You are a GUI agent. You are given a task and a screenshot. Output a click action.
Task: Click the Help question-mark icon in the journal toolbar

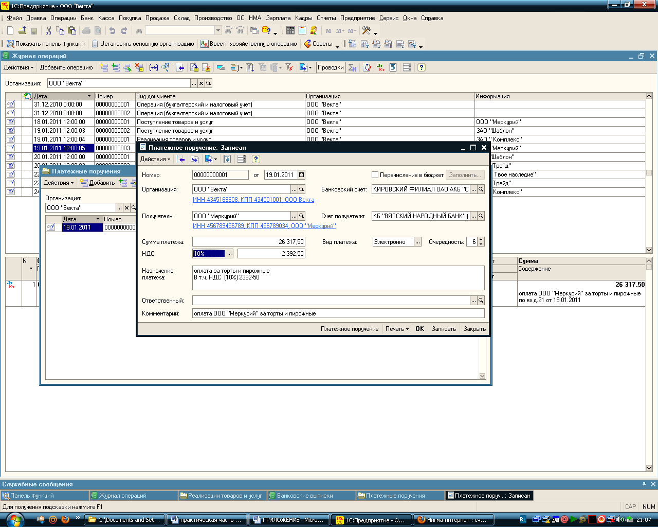point(422,67)
